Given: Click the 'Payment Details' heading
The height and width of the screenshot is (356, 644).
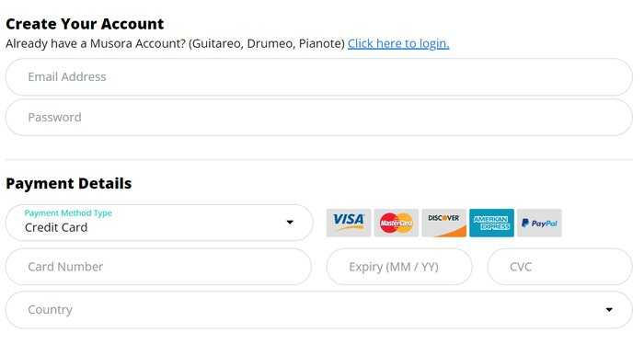Looking at the screenshot, I should (x=69, y=183).
